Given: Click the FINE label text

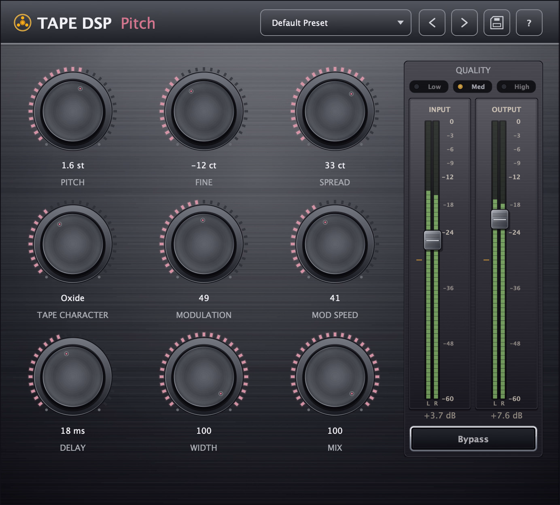Looking at the screenshot, I should point(204,182).
